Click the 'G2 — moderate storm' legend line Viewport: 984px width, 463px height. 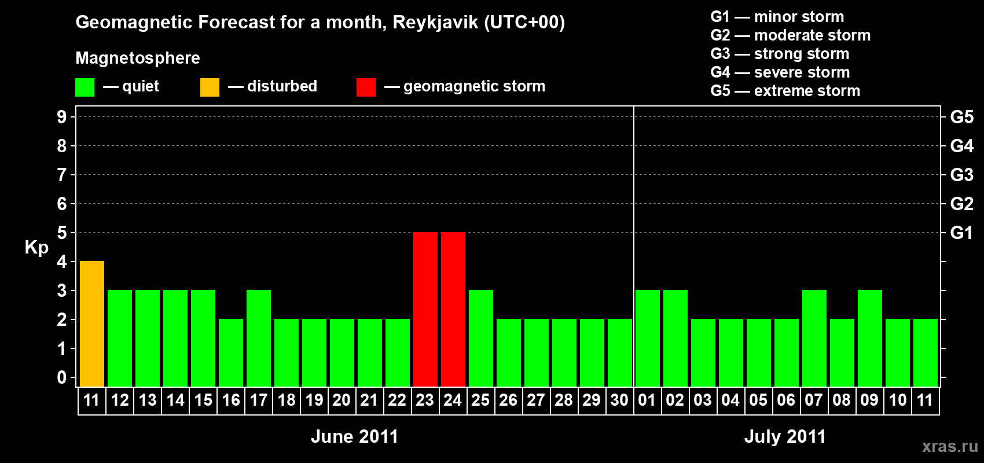(x=791, y=35)
